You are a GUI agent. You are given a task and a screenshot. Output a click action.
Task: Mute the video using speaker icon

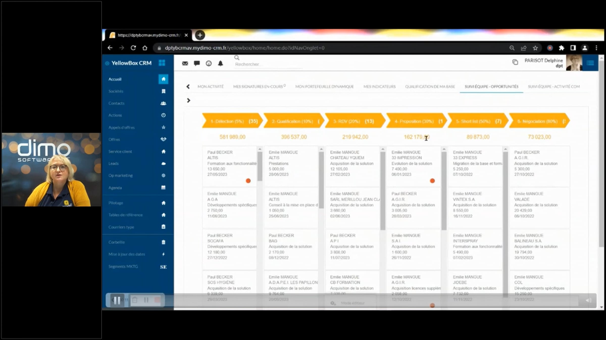point(588,300)
